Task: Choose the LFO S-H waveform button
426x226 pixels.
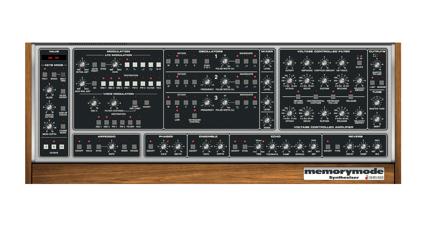Action: click(x=159, y=64)
